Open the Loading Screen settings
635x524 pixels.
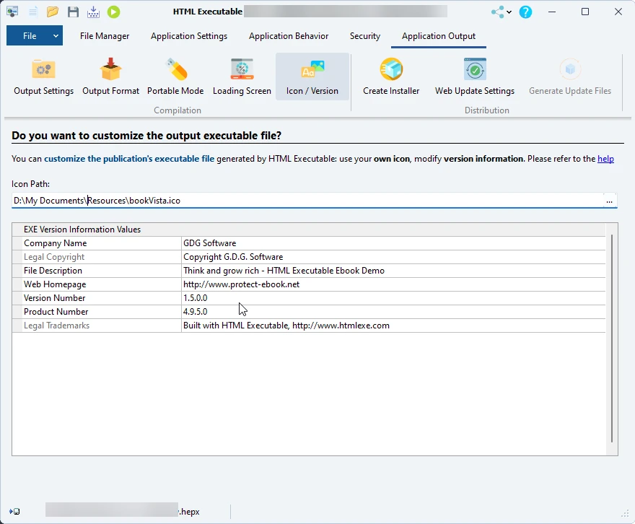242,77
